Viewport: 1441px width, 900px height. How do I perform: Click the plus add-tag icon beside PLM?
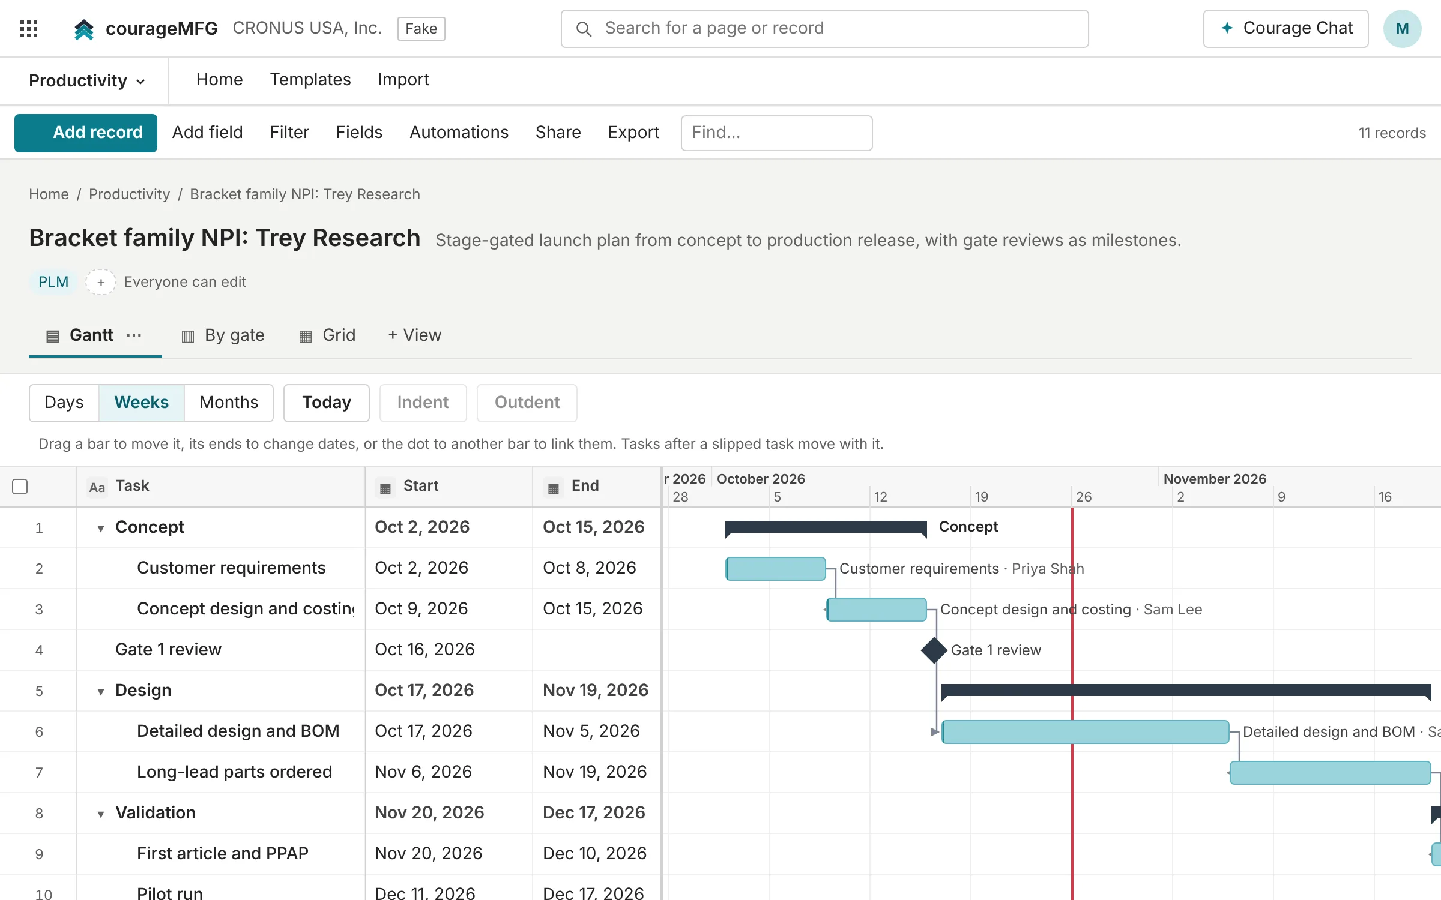101,282
